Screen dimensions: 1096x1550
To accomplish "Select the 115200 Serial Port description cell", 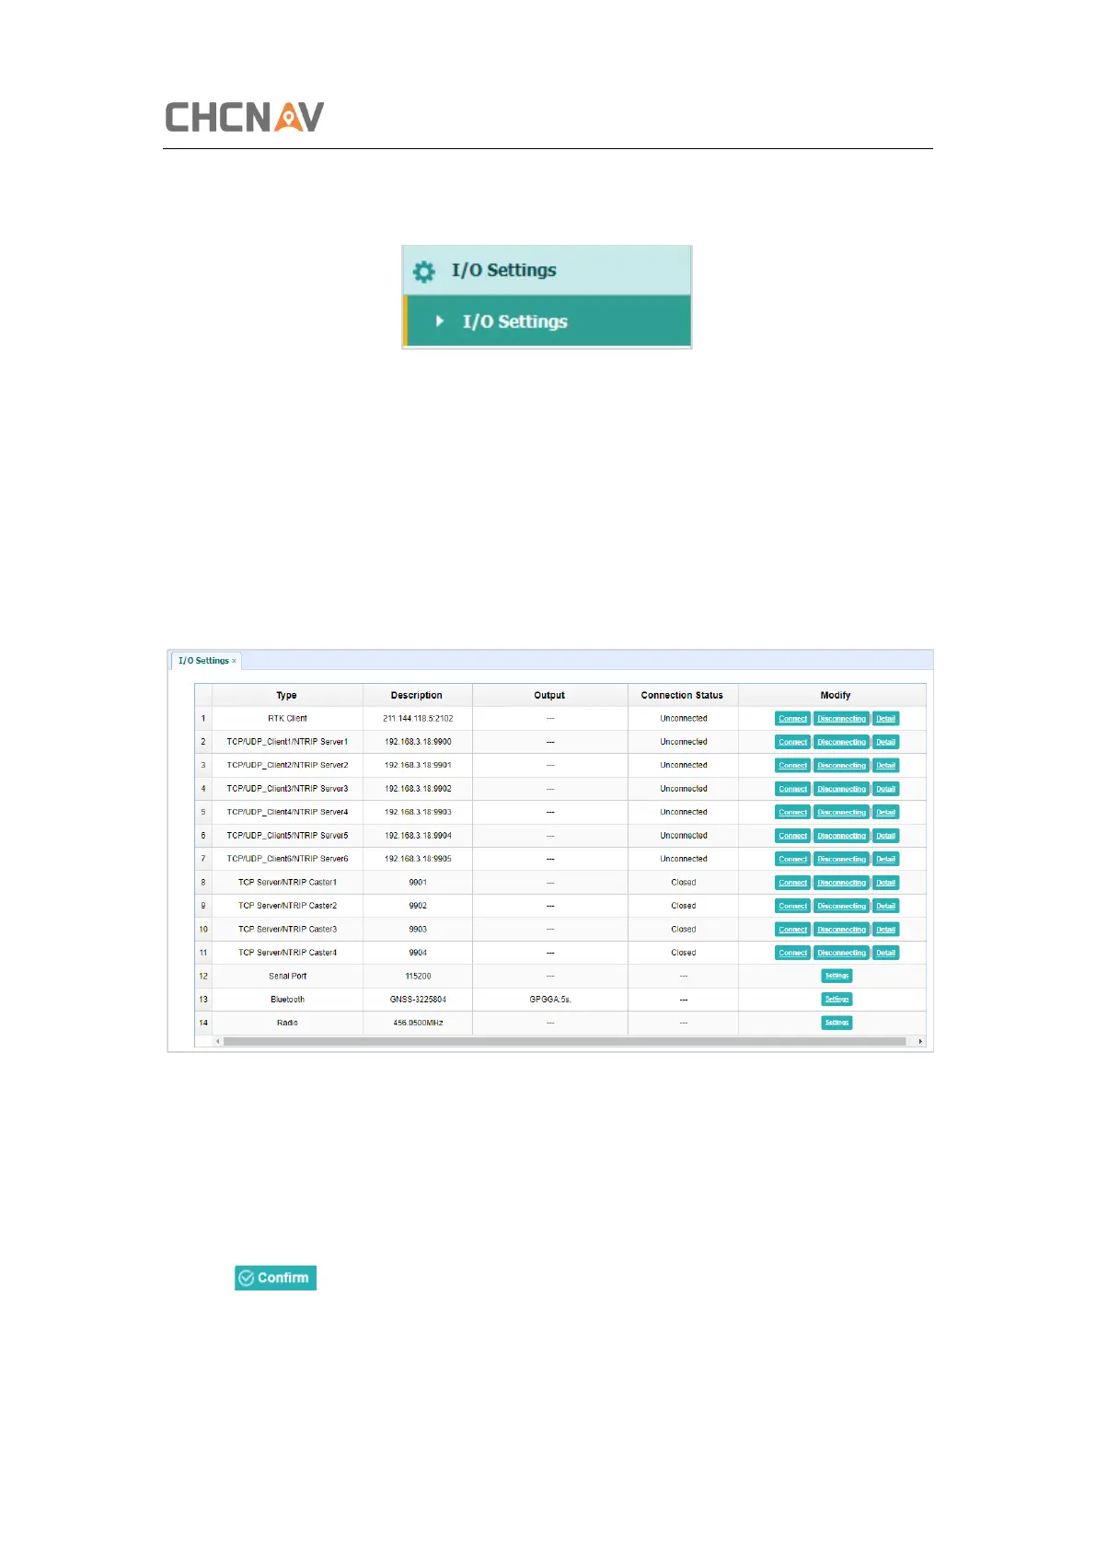I will pos(418,976).
